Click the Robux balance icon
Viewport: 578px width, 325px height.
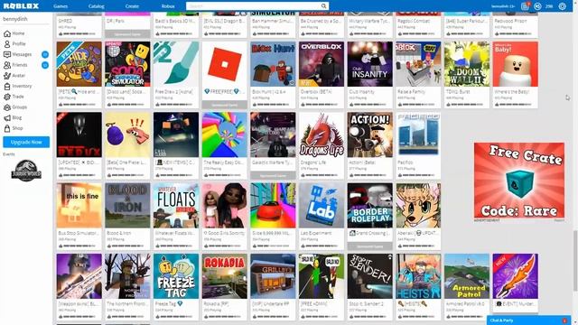pyautogui.click(x=537, y=6)
